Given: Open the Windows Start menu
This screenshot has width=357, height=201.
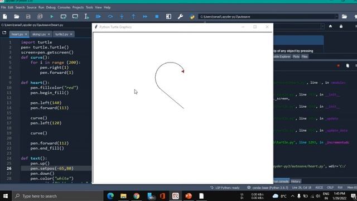Looking at the screenshot, I should coord(6,196).
